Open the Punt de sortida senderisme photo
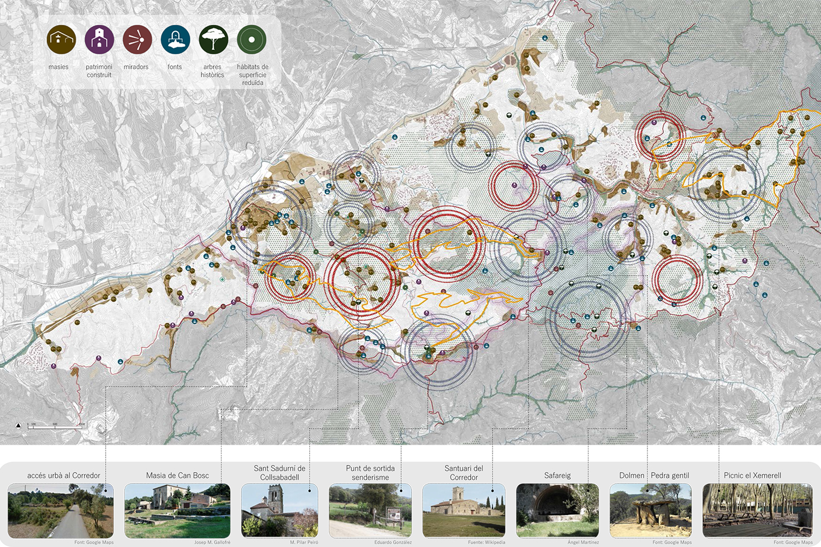The width and height of the screenshot is (821, 547). click(x=370, y=510)
